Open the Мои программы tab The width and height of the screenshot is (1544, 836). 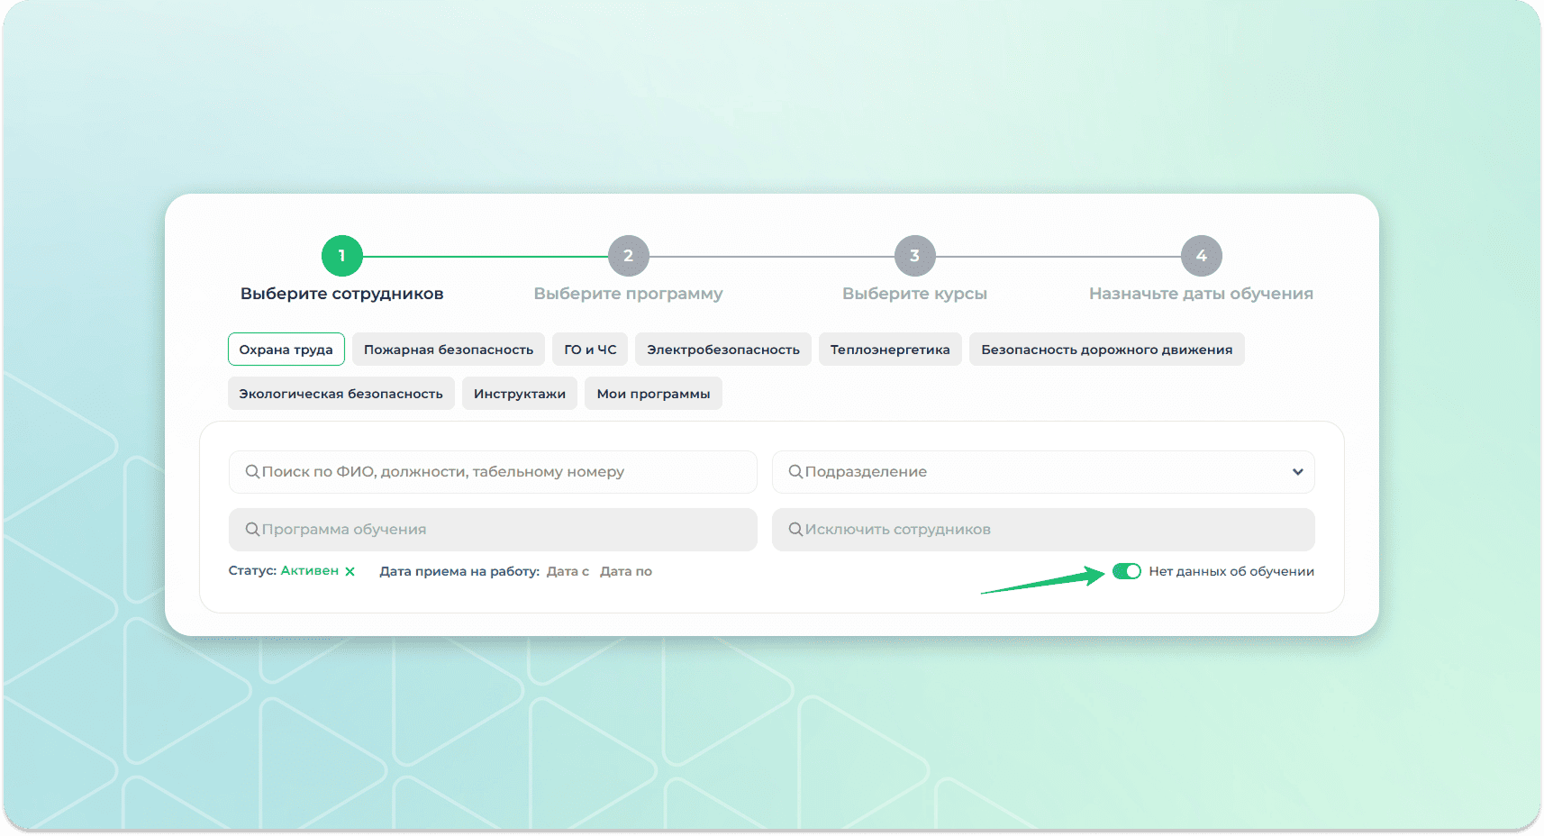pos(653,394)
